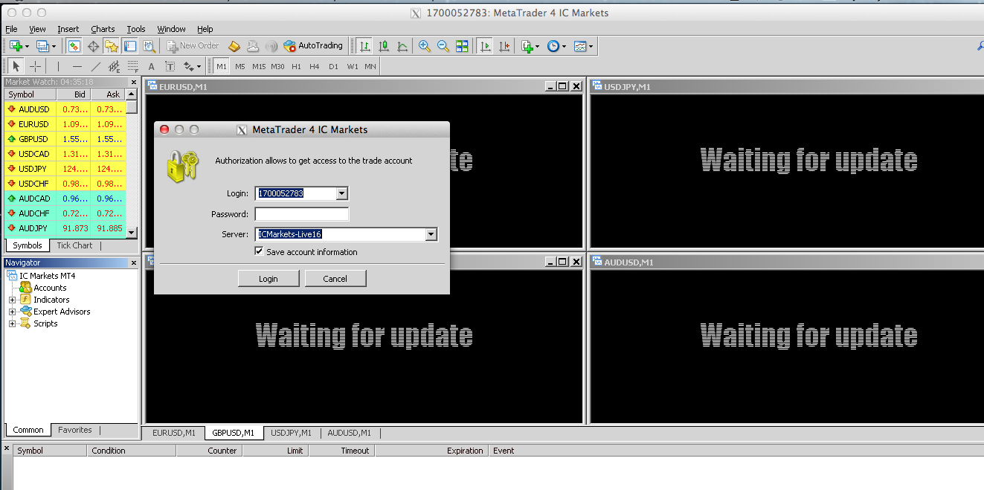Switch chart to line chart icon

pyautogui.click(x=402, y=46)
